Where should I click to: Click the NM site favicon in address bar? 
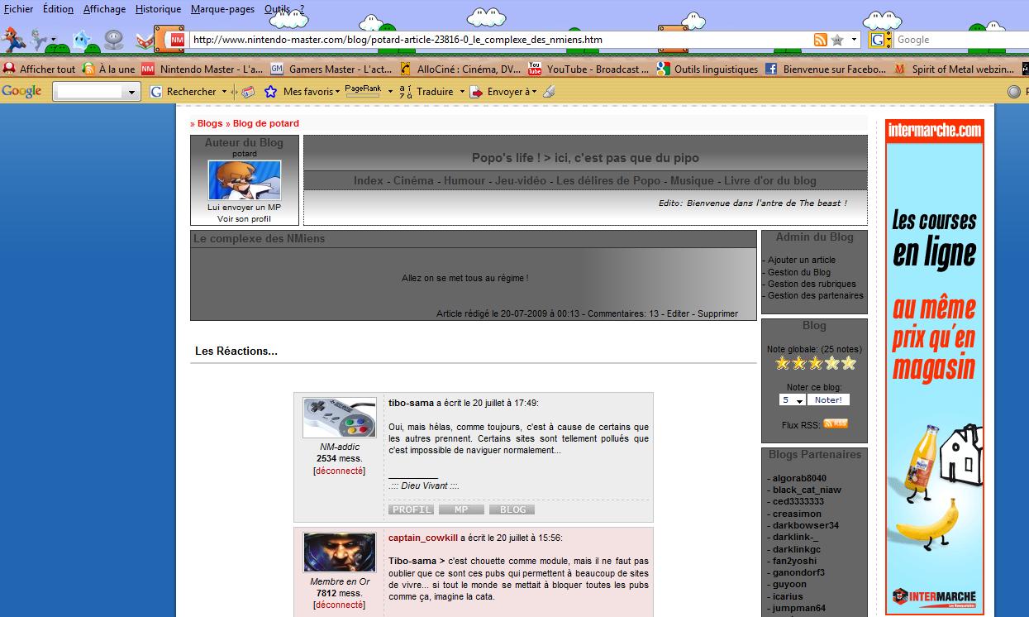(177, 40)
